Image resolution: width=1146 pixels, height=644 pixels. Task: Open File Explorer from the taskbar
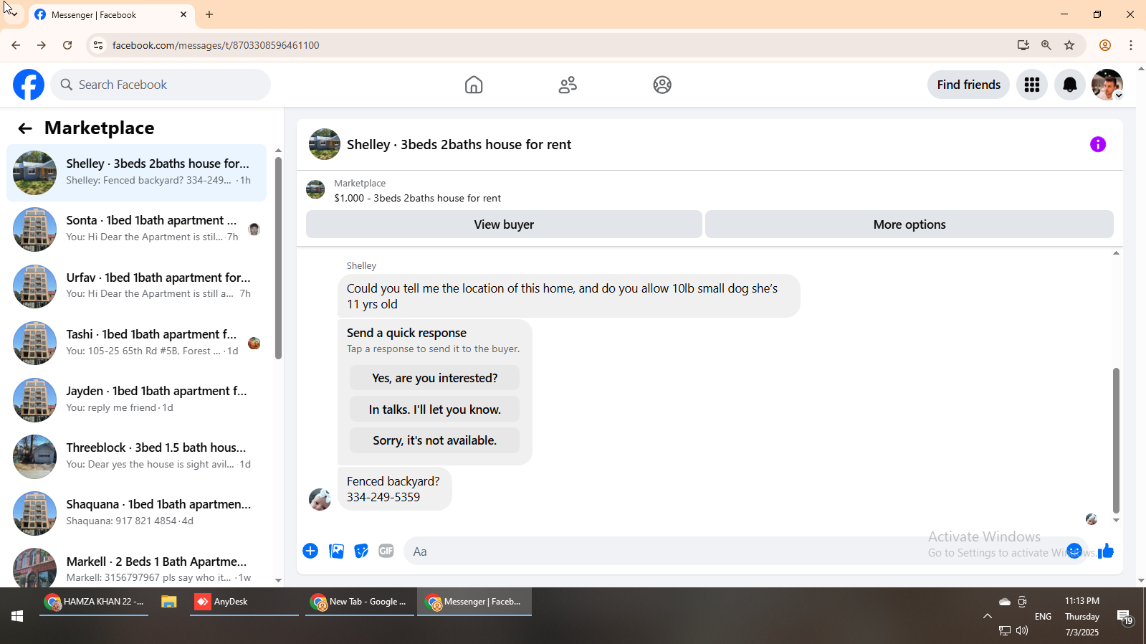click(x=168, y=602)
